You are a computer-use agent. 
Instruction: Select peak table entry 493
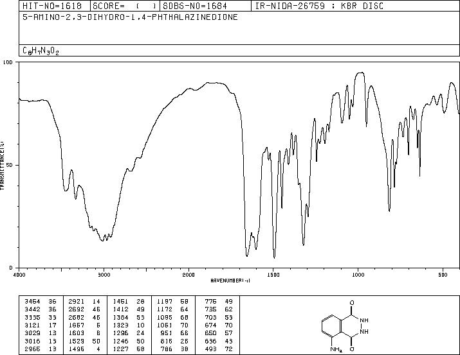(210, 349)
